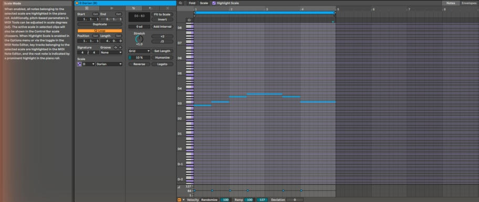Screen dimensions: 479x202
Task: Toggle the orange Loop switch
Action: click(100, 31)
